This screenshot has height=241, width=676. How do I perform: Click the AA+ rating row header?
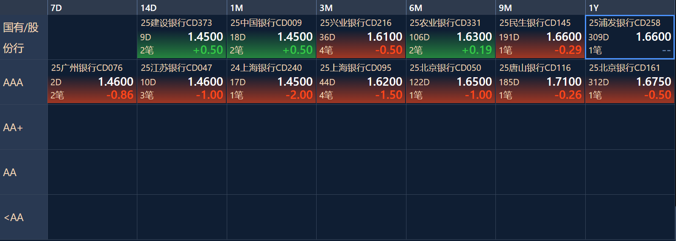[24, 127]
